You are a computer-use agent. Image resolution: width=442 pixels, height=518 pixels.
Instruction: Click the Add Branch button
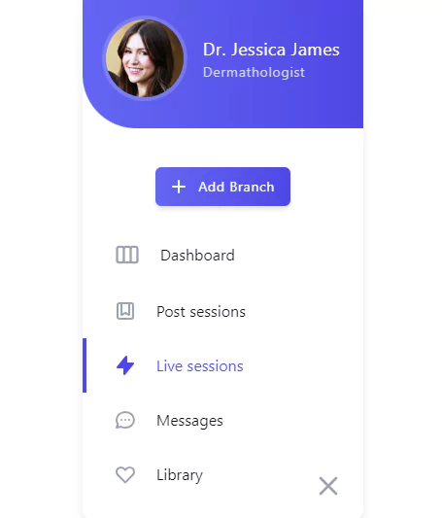point(222,187)
